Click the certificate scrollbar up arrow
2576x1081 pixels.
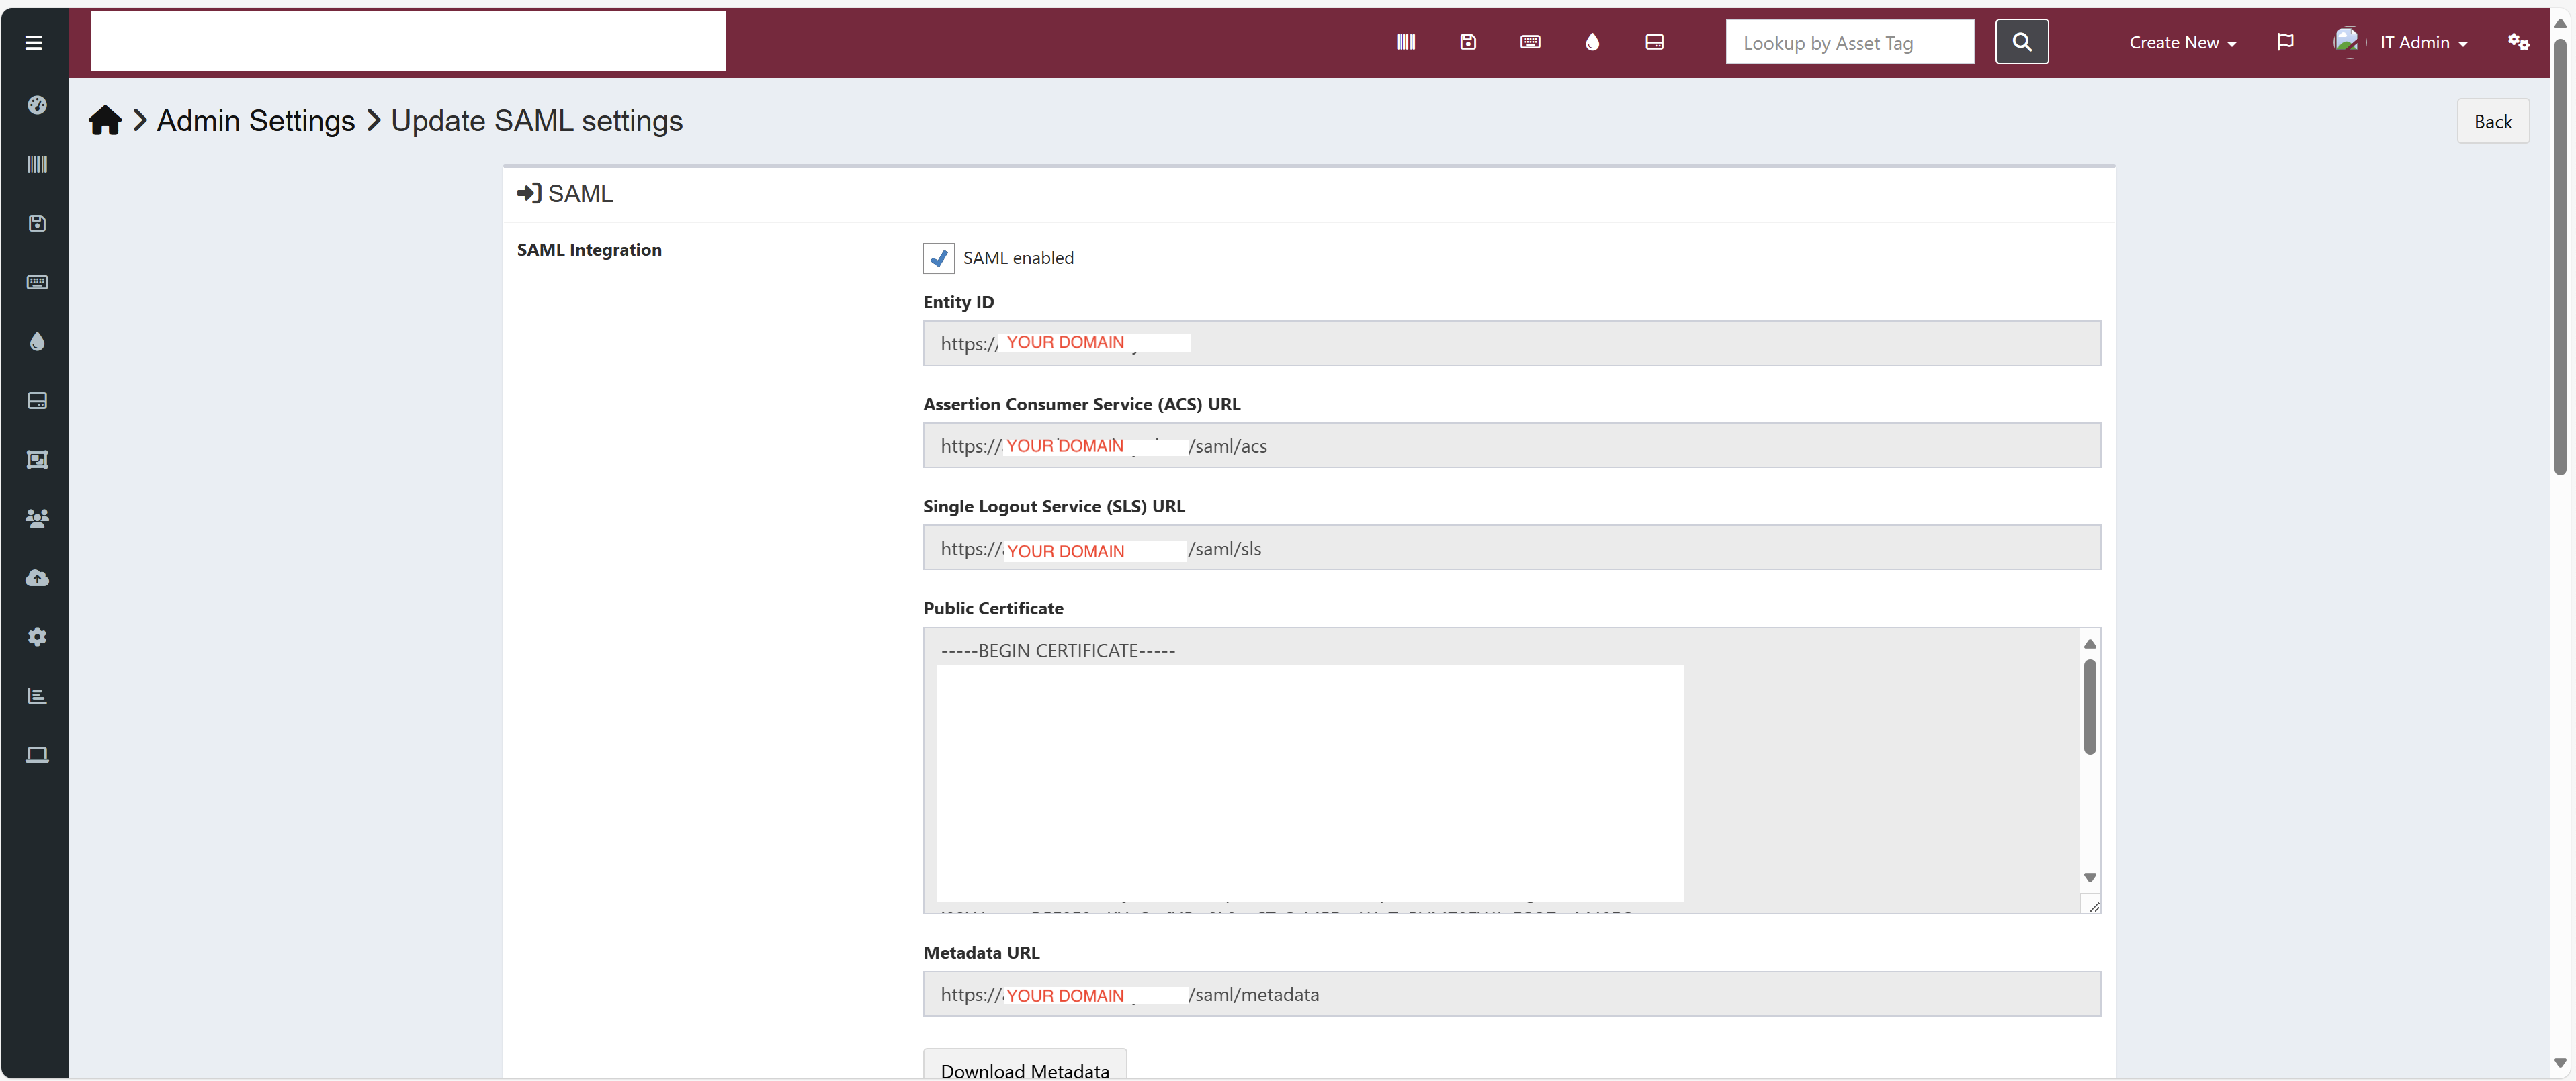click(2089, 643)
